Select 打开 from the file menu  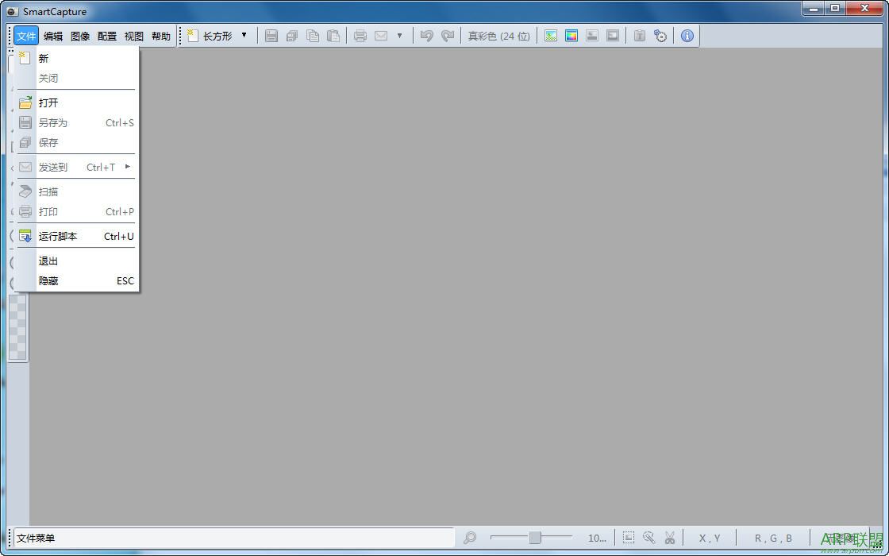48,102
